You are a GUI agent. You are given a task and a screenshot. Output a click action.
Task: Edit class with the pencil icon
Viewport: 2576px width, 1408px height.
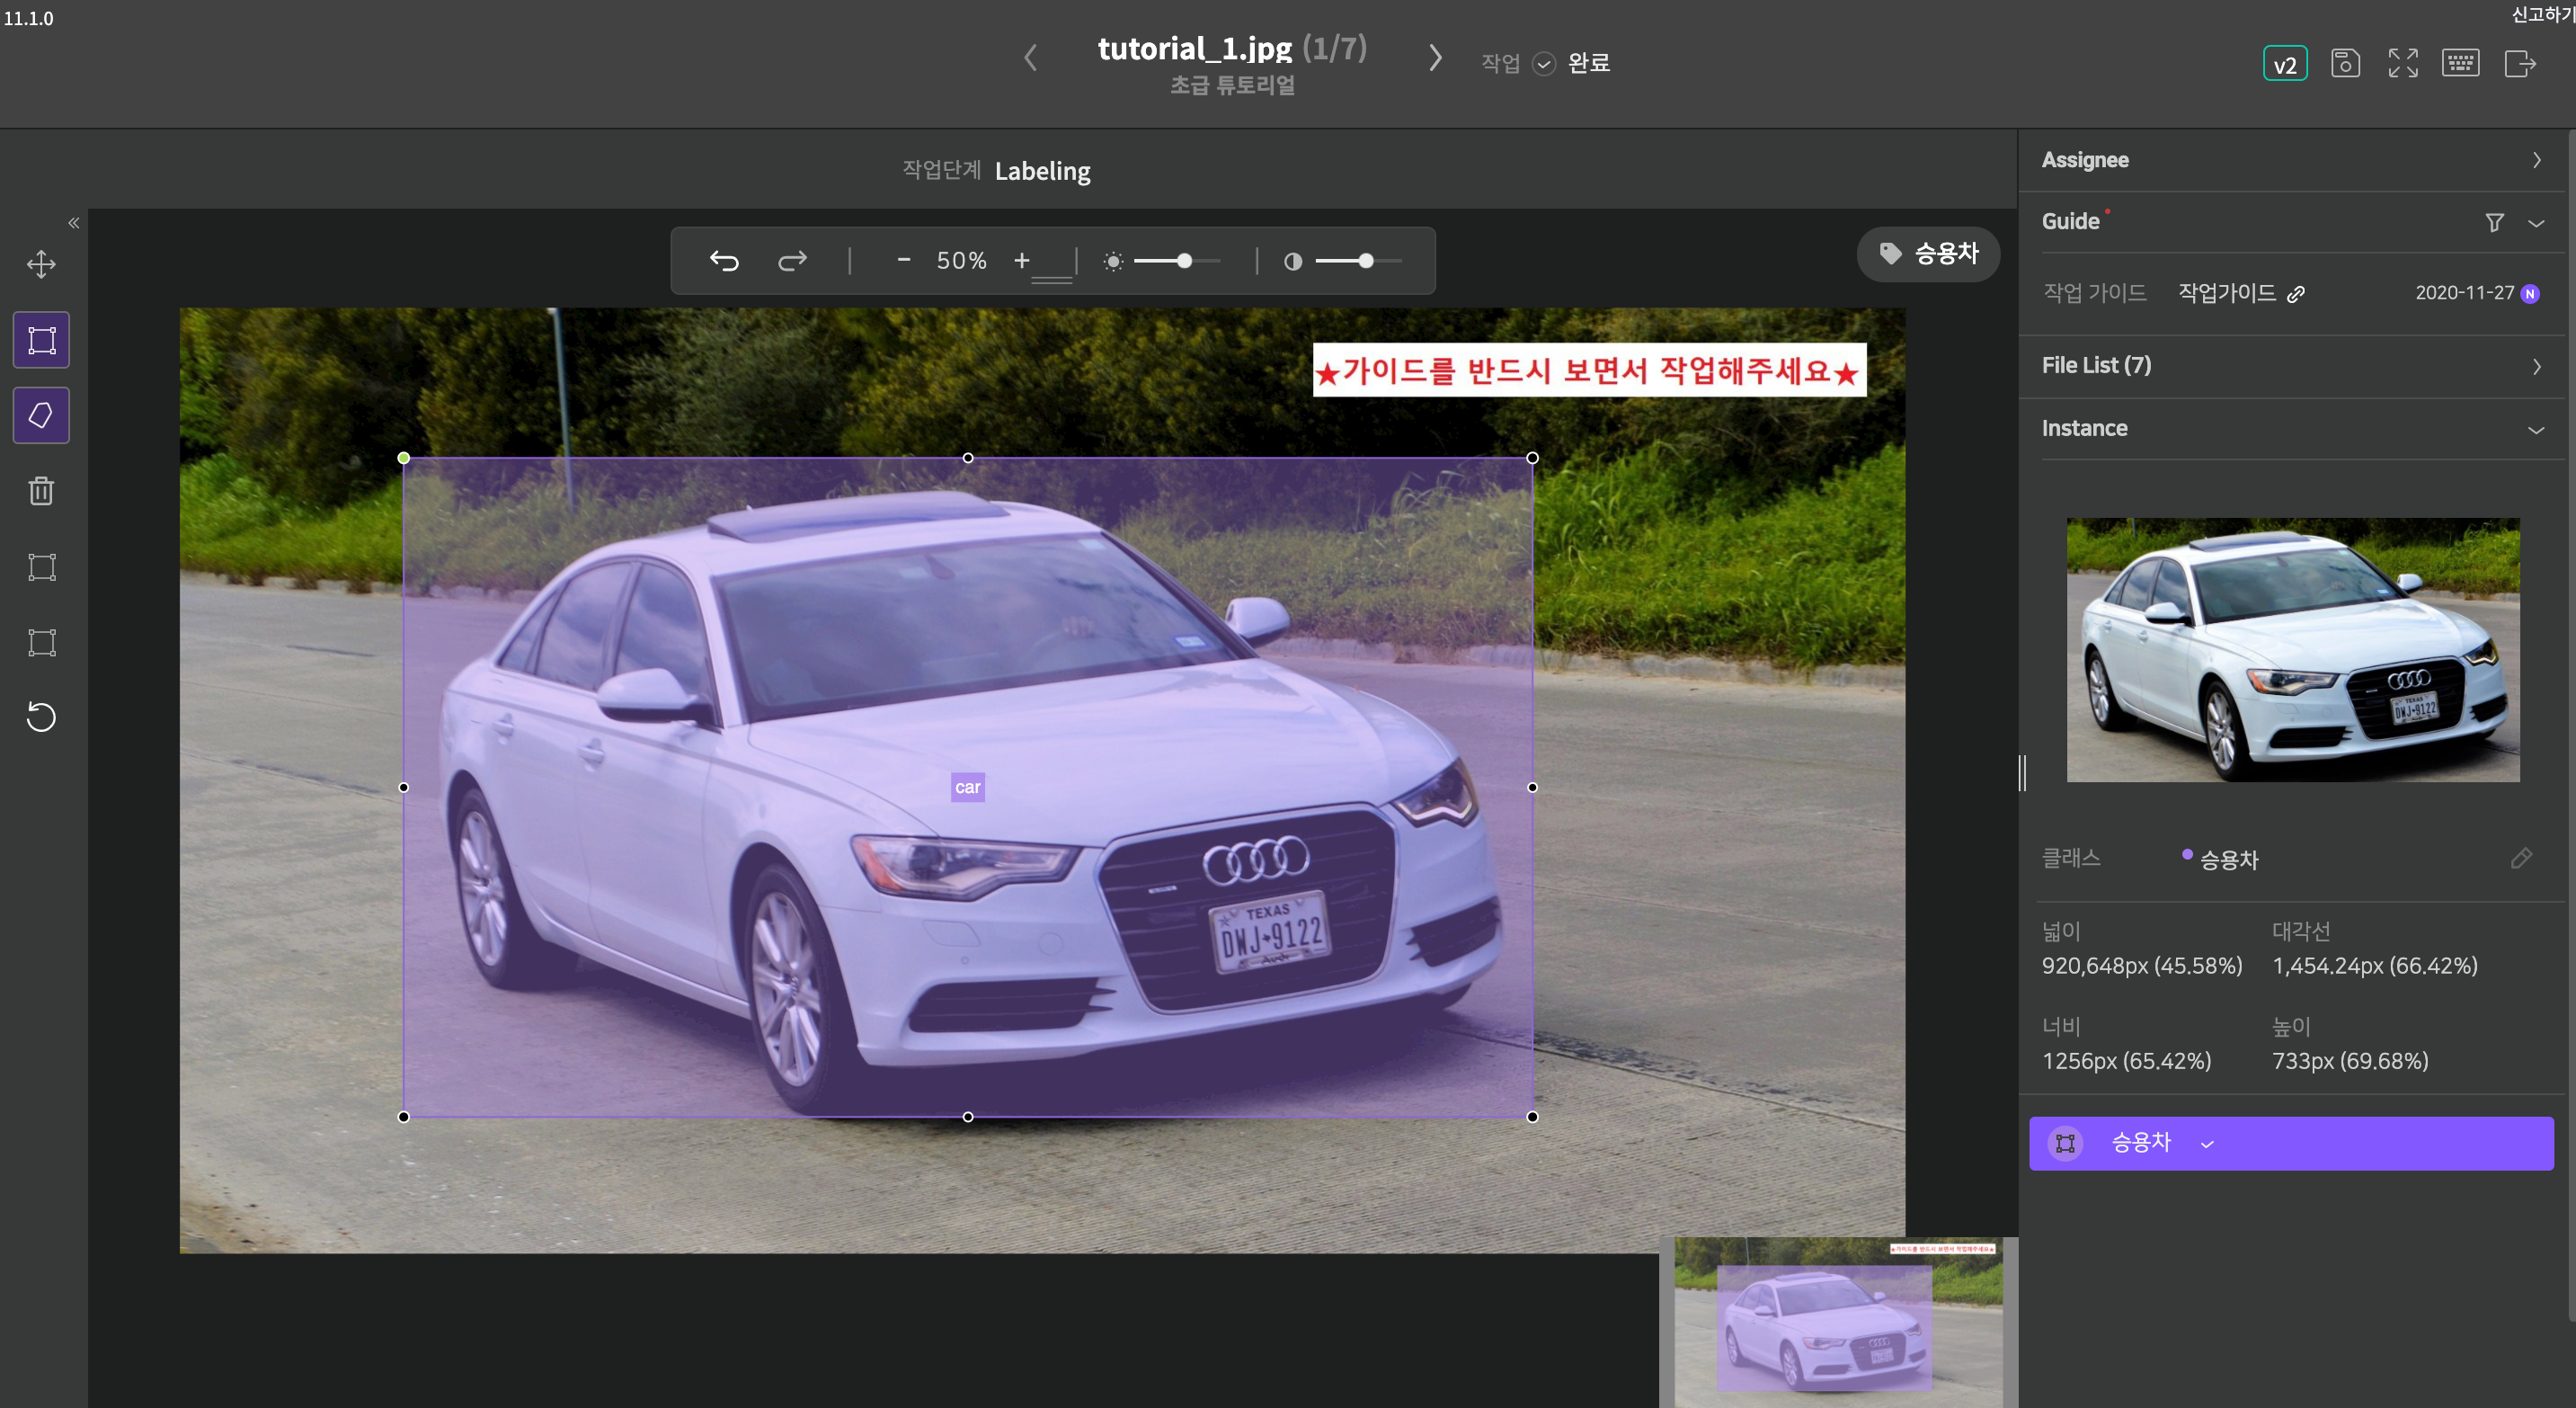click(2521, 858)
